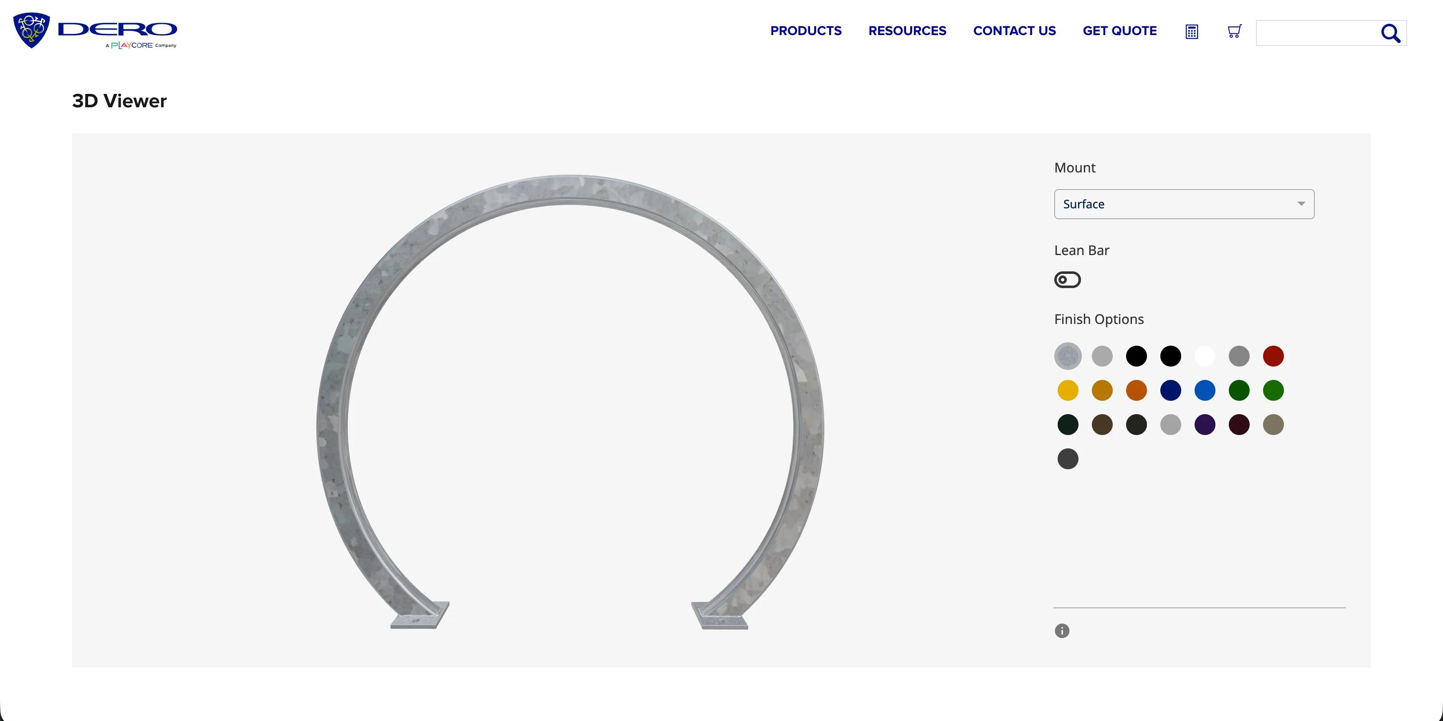The width and height of the screenshot is (1443, 721).
Task: Open the Products menu
Action: (805, 31)
